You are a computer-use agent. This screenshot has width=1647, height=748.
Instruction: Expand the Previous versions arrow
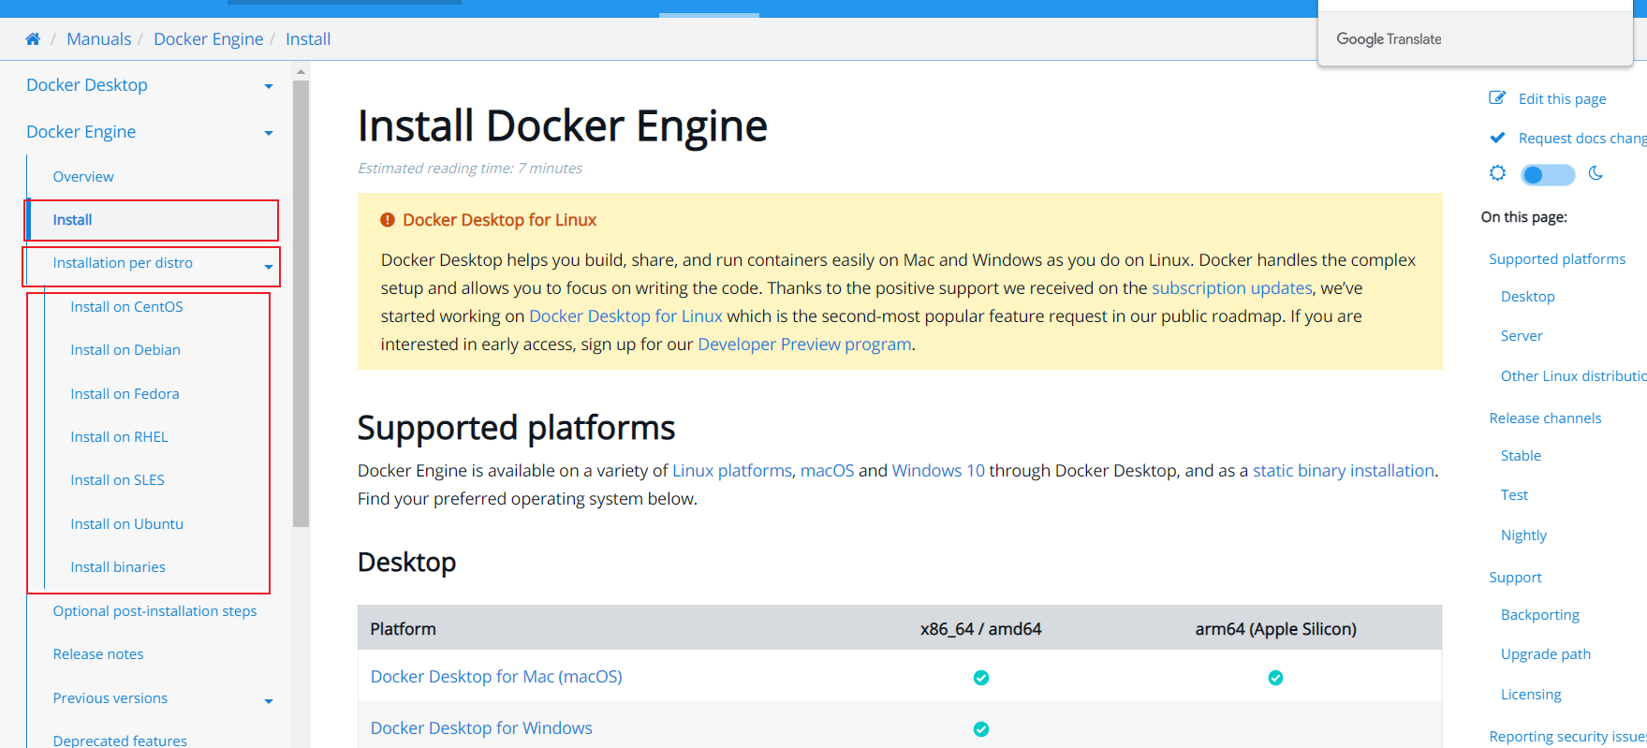(x=269, y=701)
